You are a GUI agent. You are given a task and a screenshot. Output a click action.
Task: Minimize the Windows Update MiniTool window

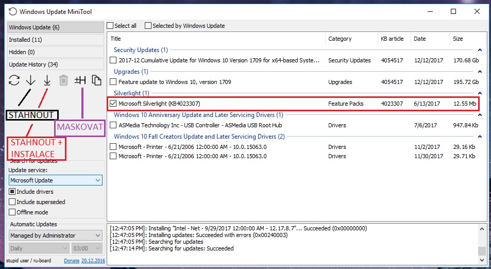pyautogui.click(x=430, y=11)
